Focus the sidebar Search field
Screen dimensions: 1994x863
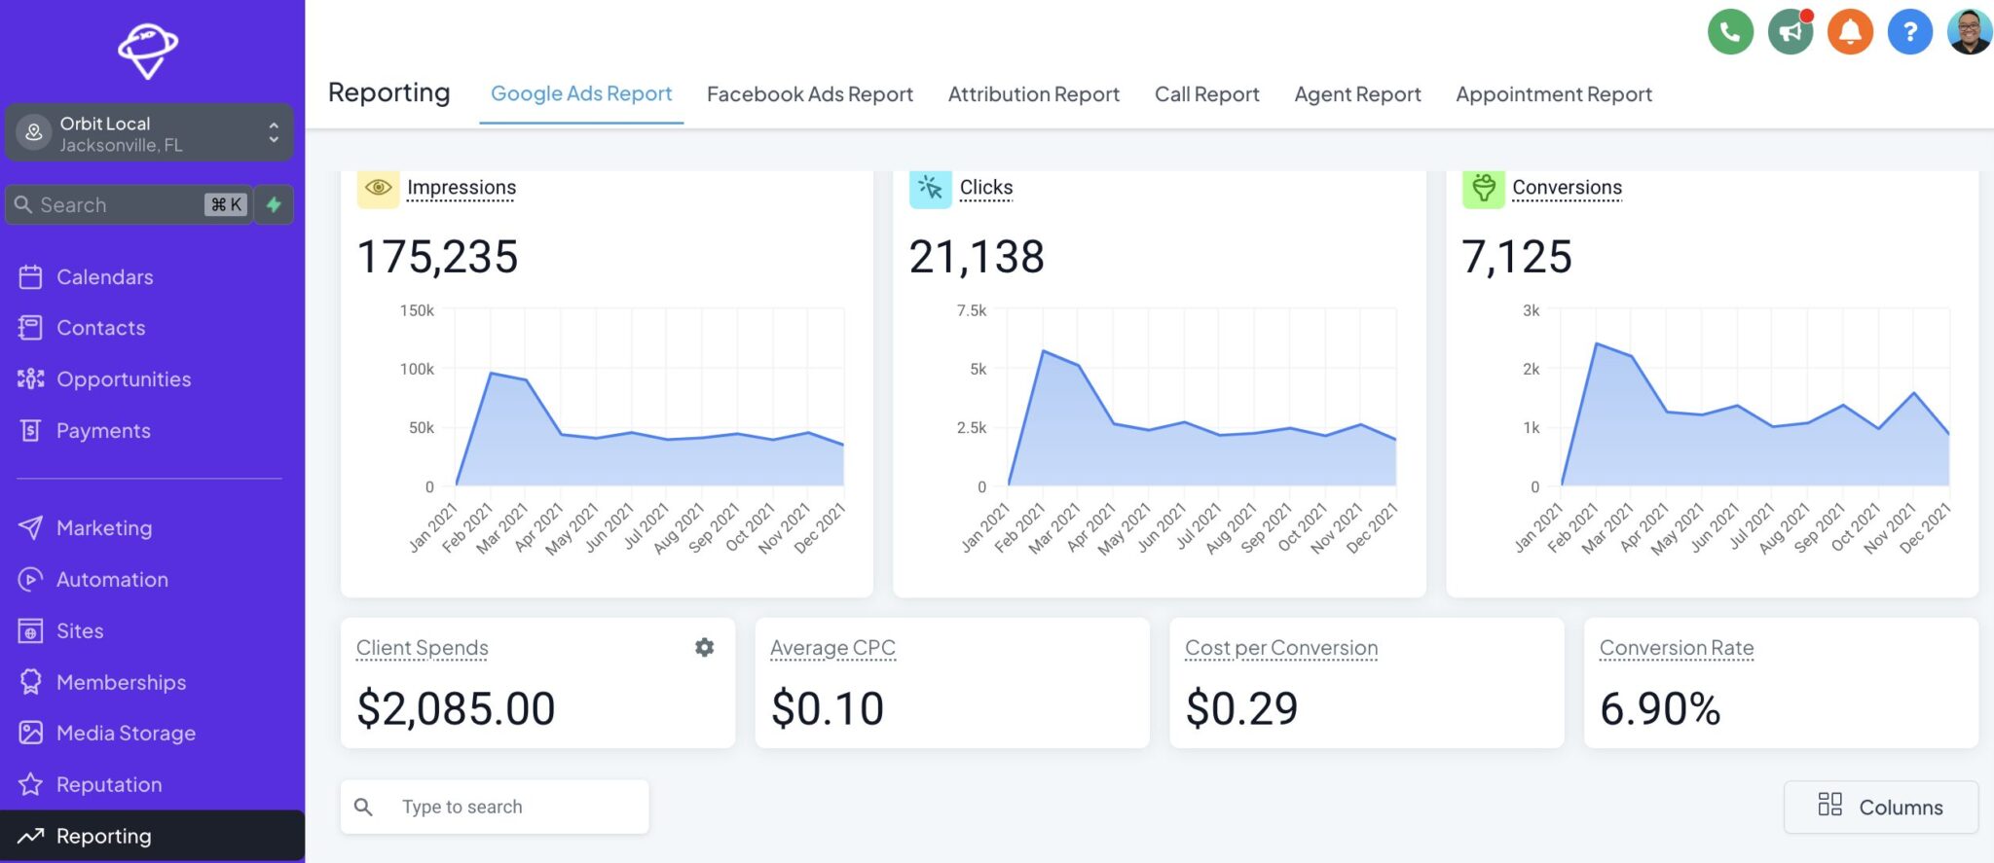tap(129, 204)
